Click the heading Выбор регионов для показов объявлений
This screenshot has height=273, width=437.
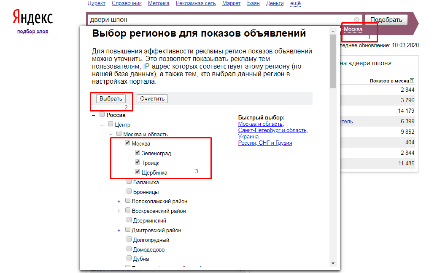click(x=199, y=33)
